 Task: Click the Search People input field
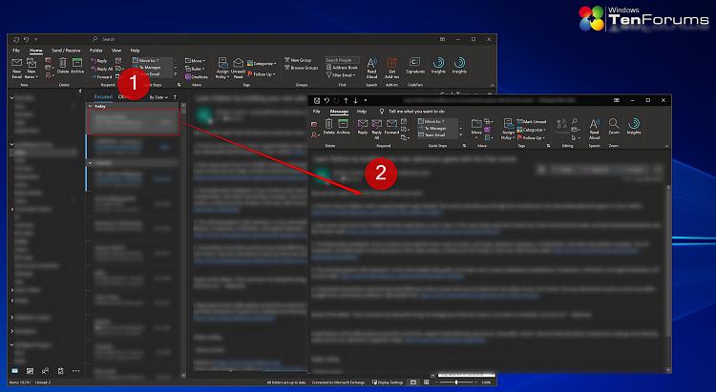point(342,60)
